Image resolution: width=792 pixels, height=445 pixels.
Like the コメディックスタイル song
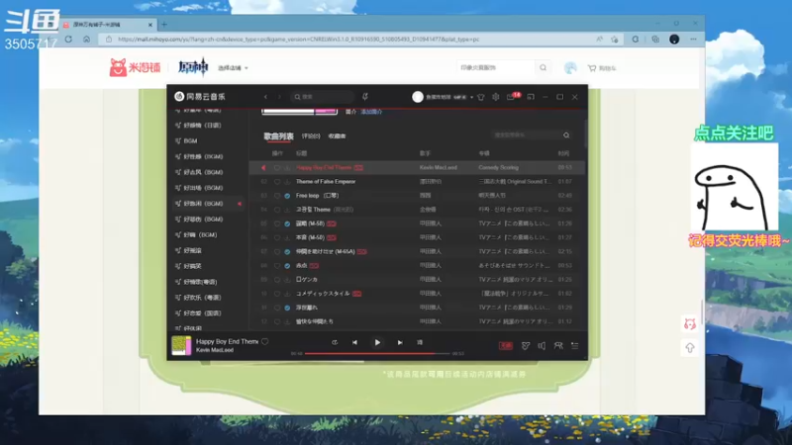pos(277,294)
